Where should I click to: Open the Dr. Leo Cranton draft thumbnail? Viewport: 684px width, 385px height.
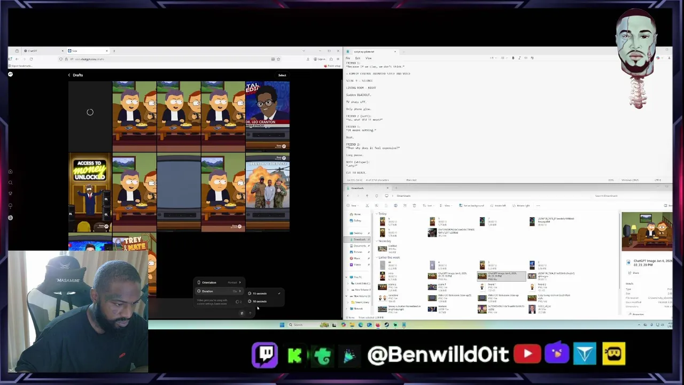tap(268, 116)
